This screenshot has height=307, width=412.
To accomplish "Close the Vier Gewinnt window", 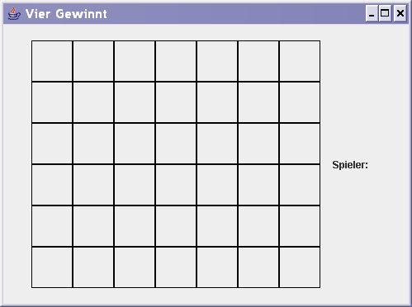I will coord(400,13).
